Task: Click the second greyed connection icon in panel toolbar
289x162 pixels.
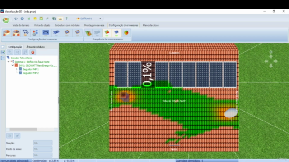Action: pos(18,52)
